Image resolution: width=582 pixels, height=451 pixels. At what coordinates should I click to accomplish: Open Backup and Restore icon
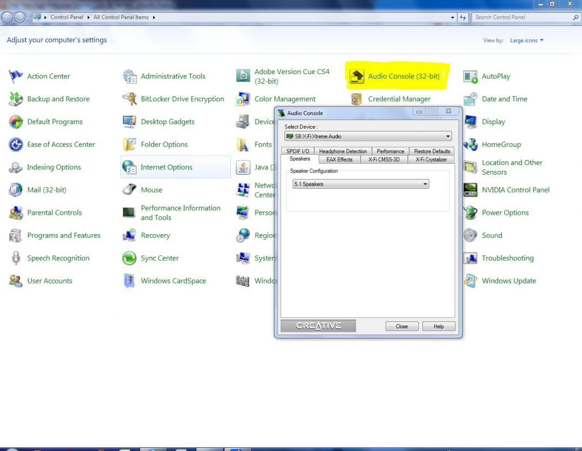pos(16,99)
